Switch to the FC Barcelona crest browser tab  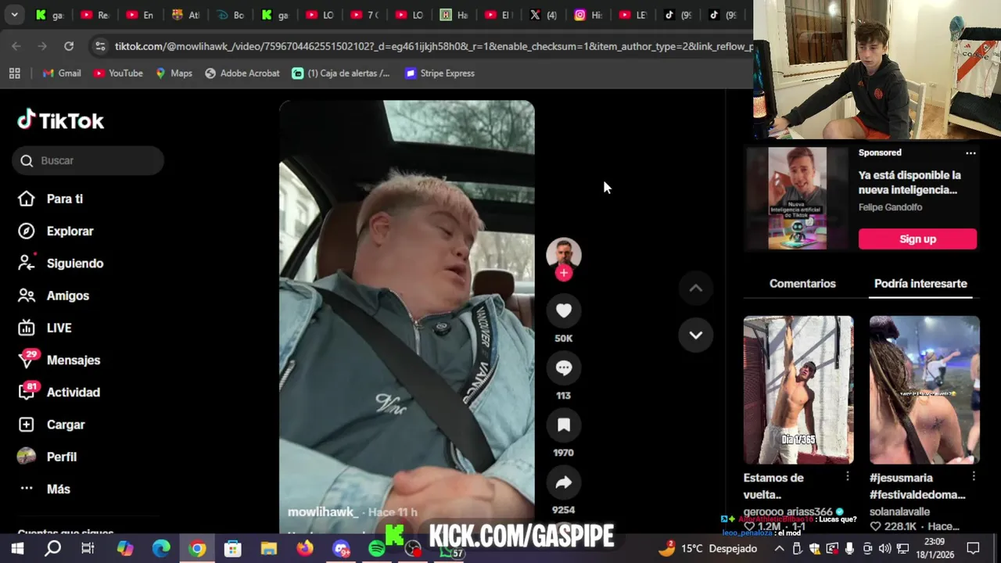coord(186,15)
